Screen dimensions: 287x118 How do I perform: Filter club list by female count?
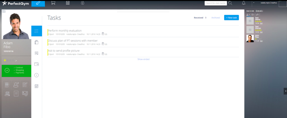(253, 15)
